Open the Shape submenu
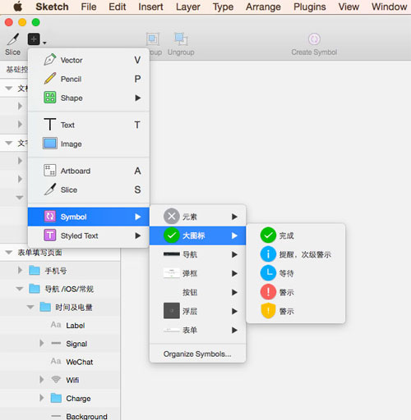This screenshot has height=420, width=411. point(89,98)
